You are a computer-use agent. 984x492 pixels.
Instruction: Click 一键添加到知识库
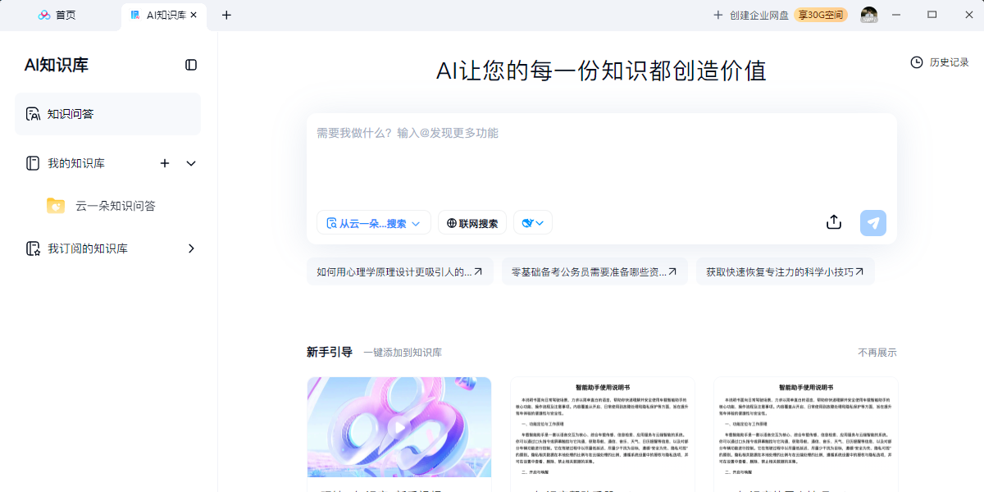pyautogui.click(x=403, y=353)
